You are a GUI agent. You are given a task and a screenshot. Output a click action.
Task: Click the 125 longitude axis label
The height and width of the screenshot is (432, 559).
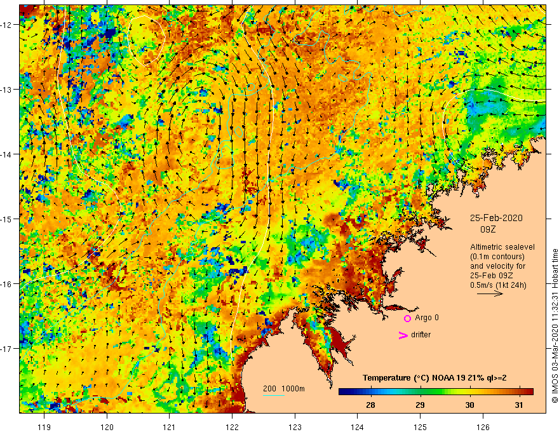(421, 427)
